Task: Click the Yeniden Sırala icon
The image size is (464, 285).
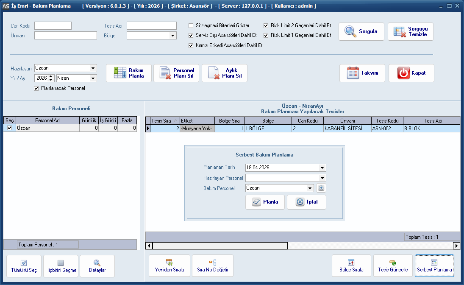Action: (x=169, y=263)
